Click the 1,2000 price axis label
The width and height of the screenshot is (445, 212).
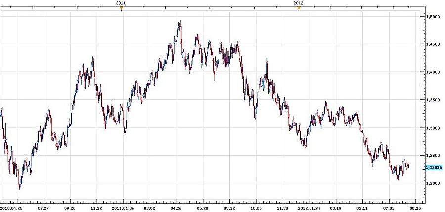tap(433, 183)
